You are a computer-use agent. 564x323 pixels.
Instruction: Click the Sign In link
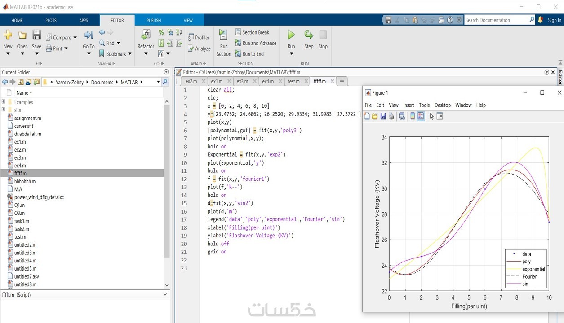(554, 20)
